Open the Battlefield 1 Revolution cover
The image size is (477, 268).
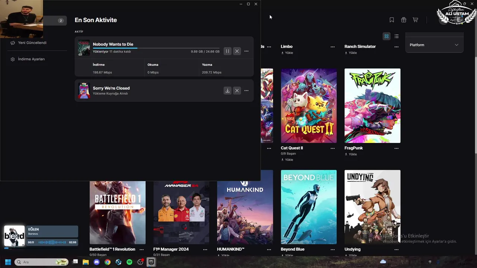click(x=117, y=213)
